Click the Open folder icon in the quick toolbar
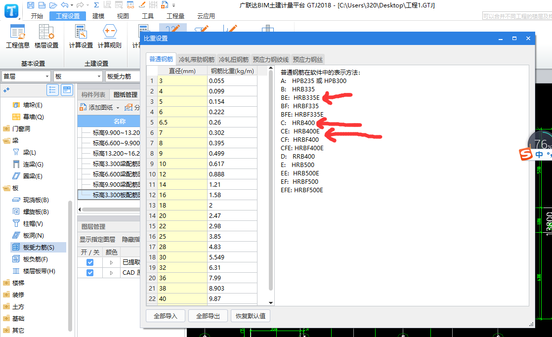552x337 pixels. 53,5
